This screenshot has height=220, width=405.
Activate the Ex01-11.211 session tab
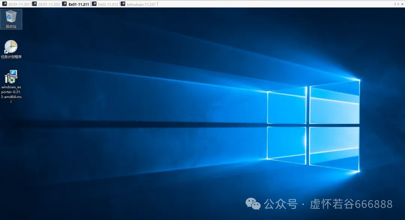coord(76,4)
